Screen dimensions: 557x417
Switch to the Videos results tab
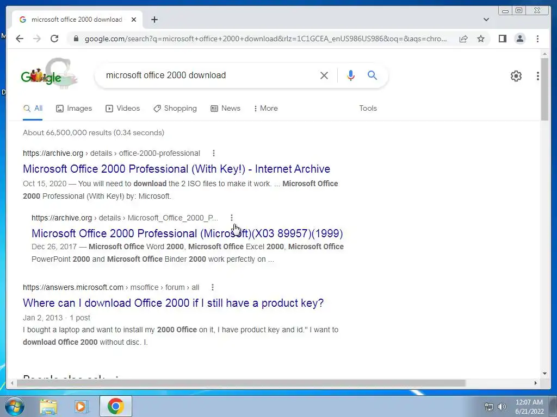click(x=122, y=109)
